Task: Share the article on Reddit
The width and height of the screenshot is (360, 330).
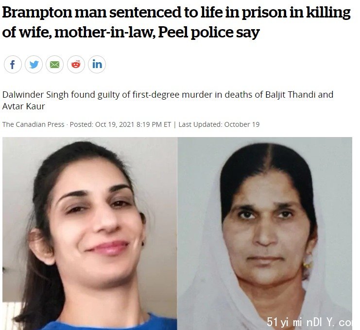Action: (x=76, y=64)
